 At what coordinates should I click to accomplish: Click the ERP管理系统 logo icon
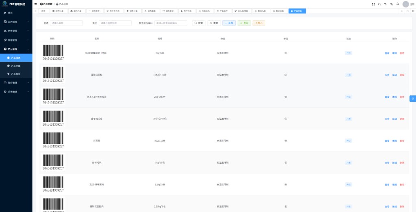click(5, 4)
